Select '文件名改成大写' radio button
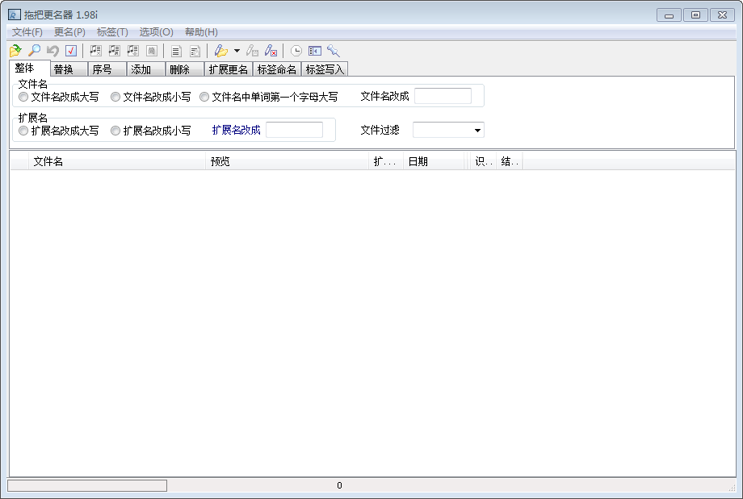The height and width of the screenshot is (499, 743). click(x=23, y=97)
